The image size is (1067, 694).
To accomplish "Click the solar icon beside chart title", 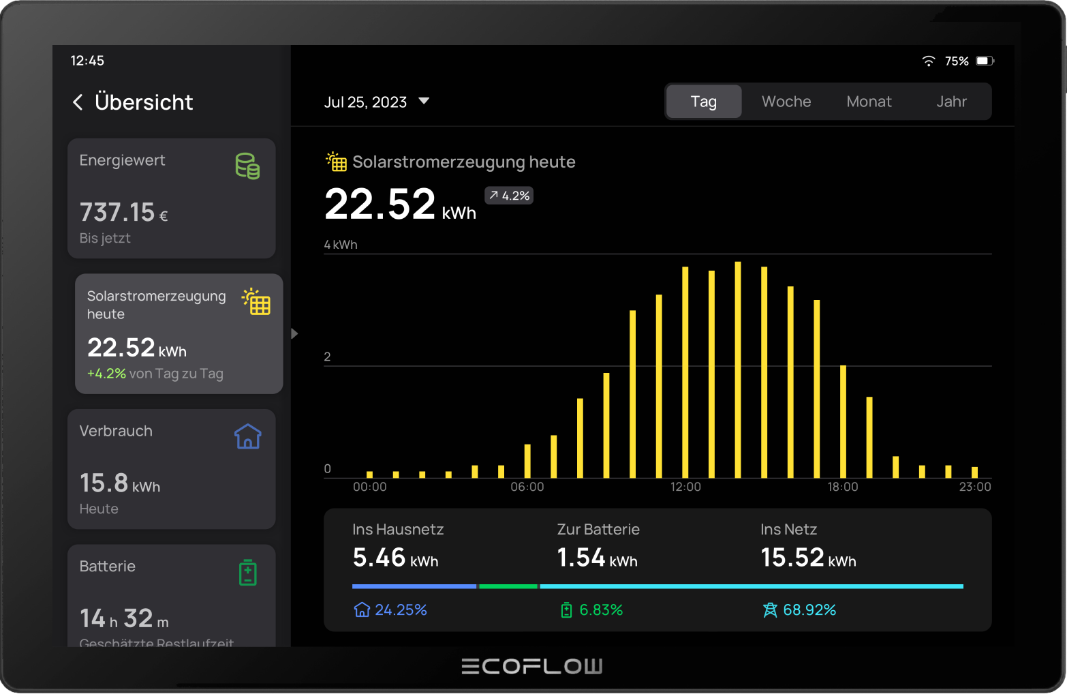I will [x=337, y=162].
